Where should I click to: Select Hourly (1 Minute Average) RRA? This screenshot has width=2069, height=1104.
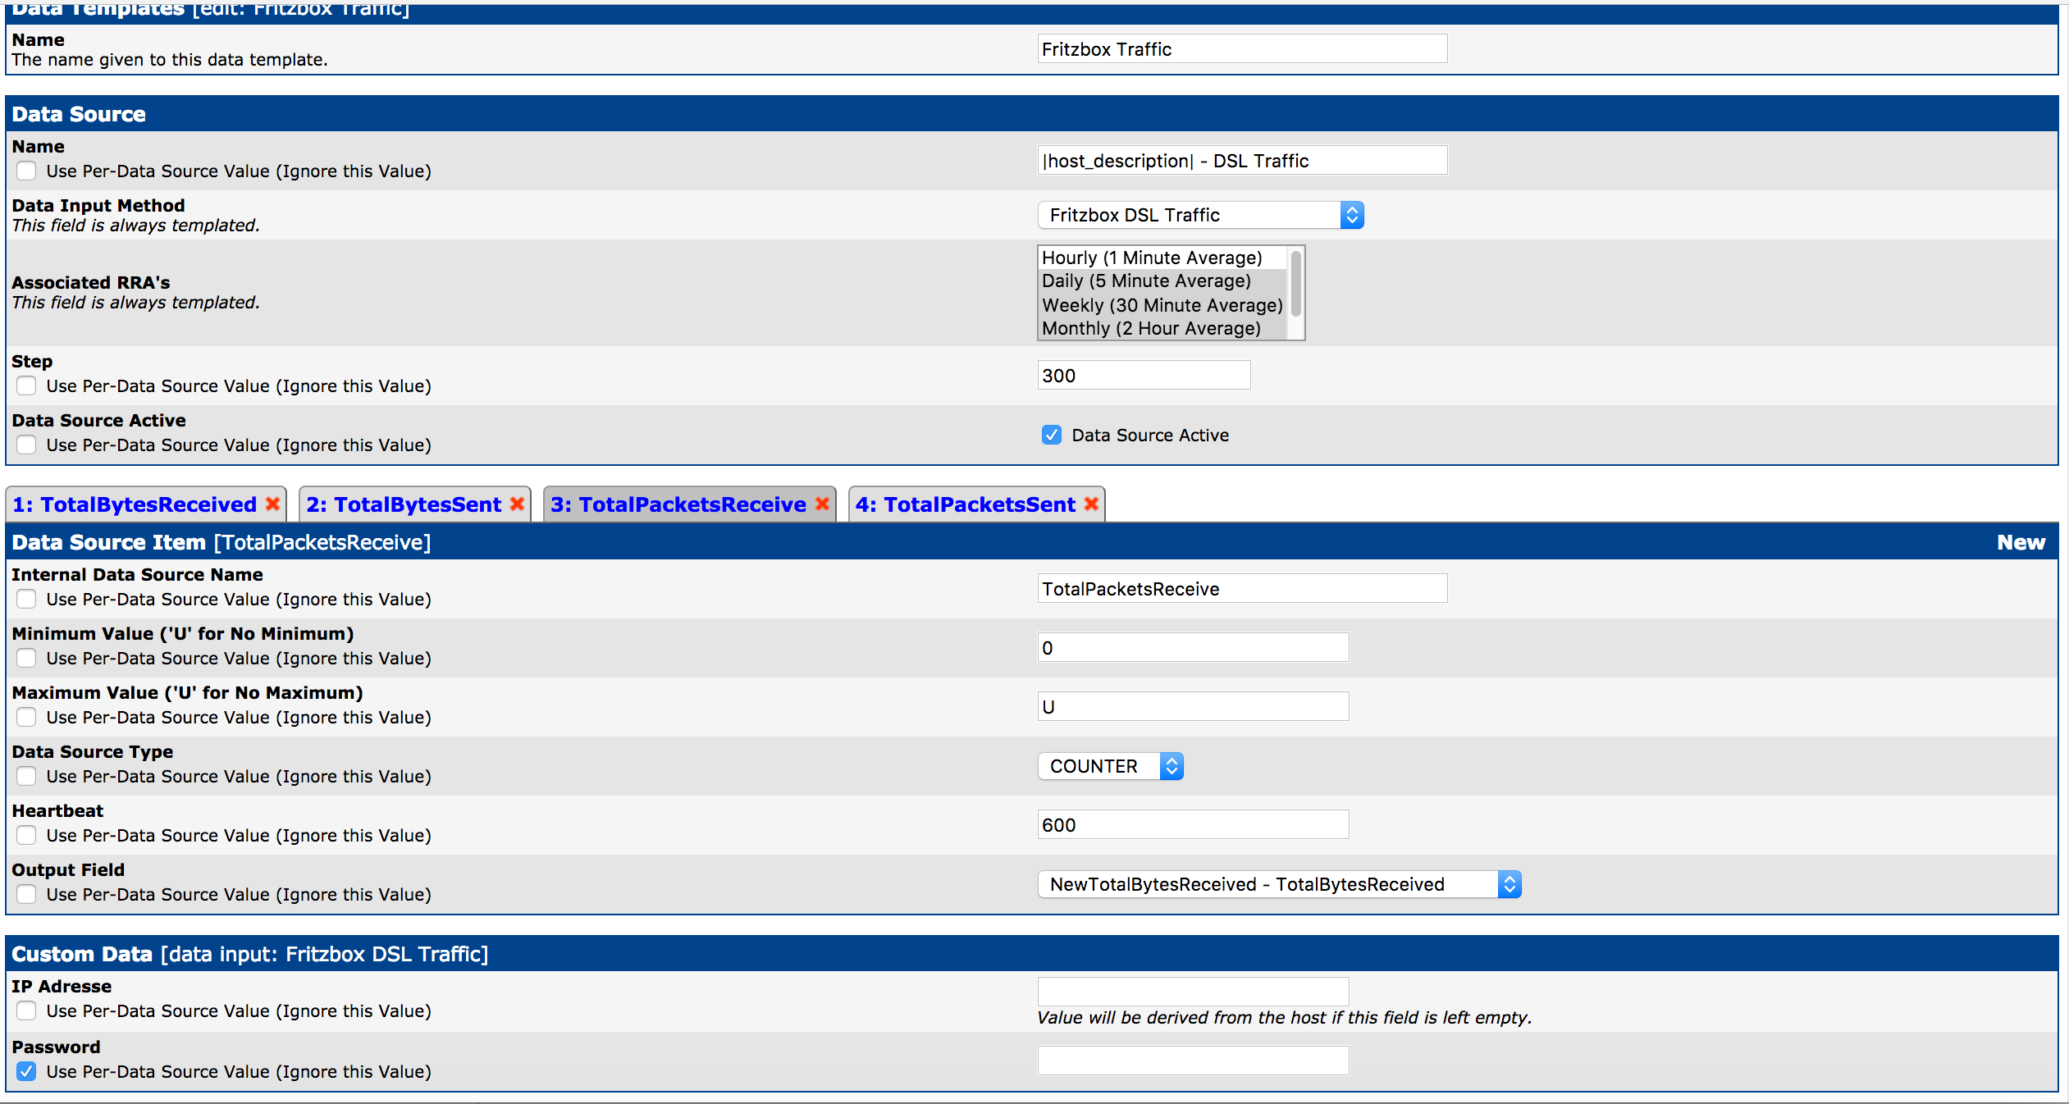point(1162,258)
